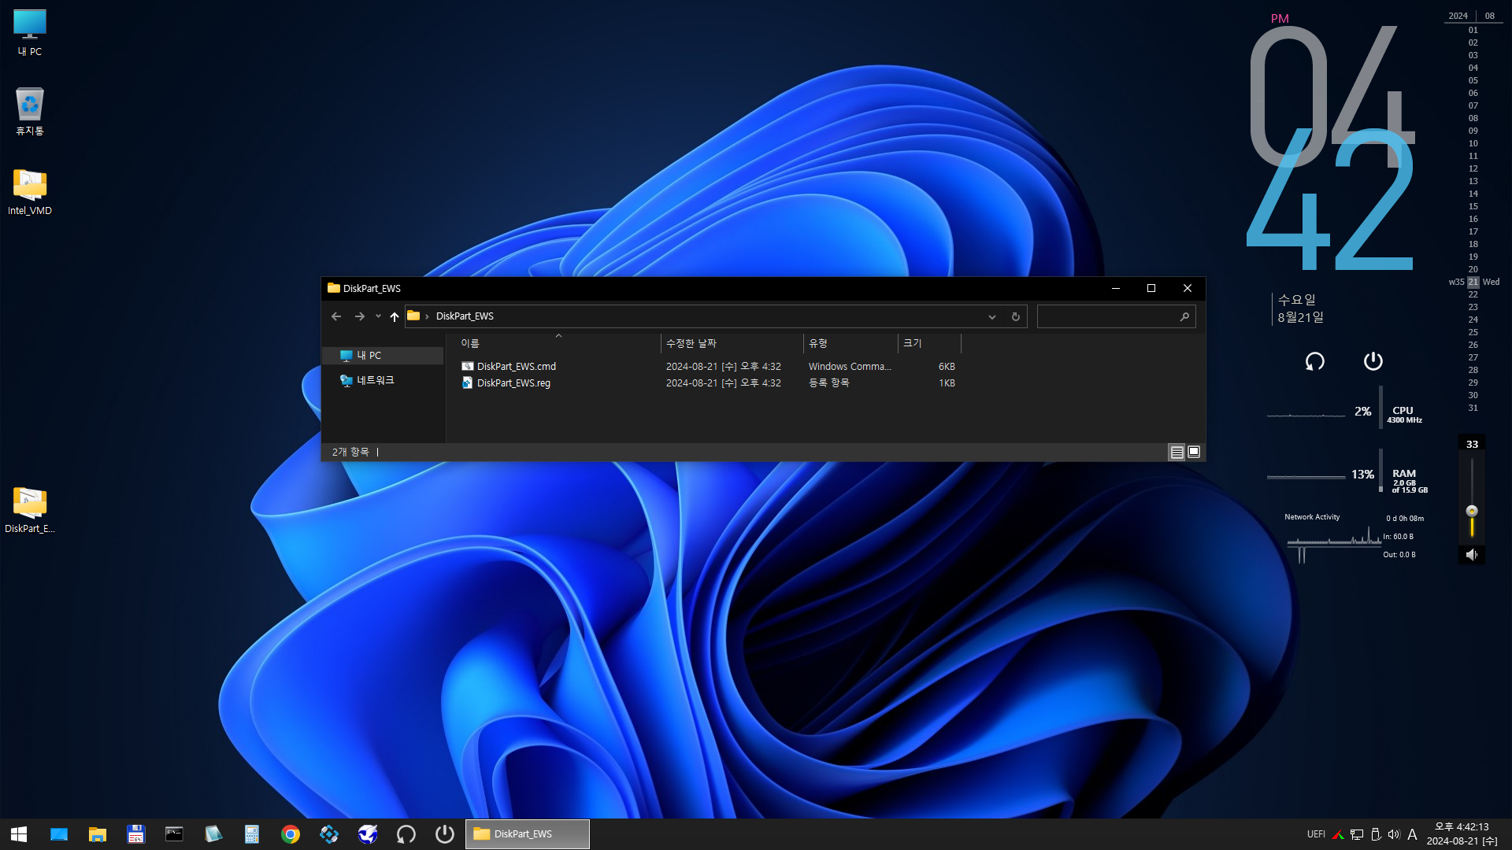Image resolution: width=1512 pixels, height=850 pixels.
Task: Open the blue network plugs app on the taskbar
Action: [x=329, y=834]
